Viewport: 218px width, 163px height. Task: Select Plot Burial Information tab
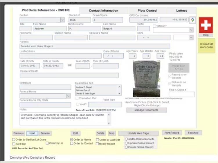point(46,10)
